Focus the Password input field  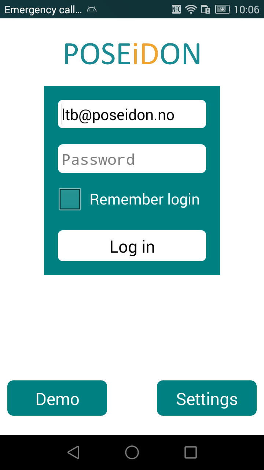132,159
